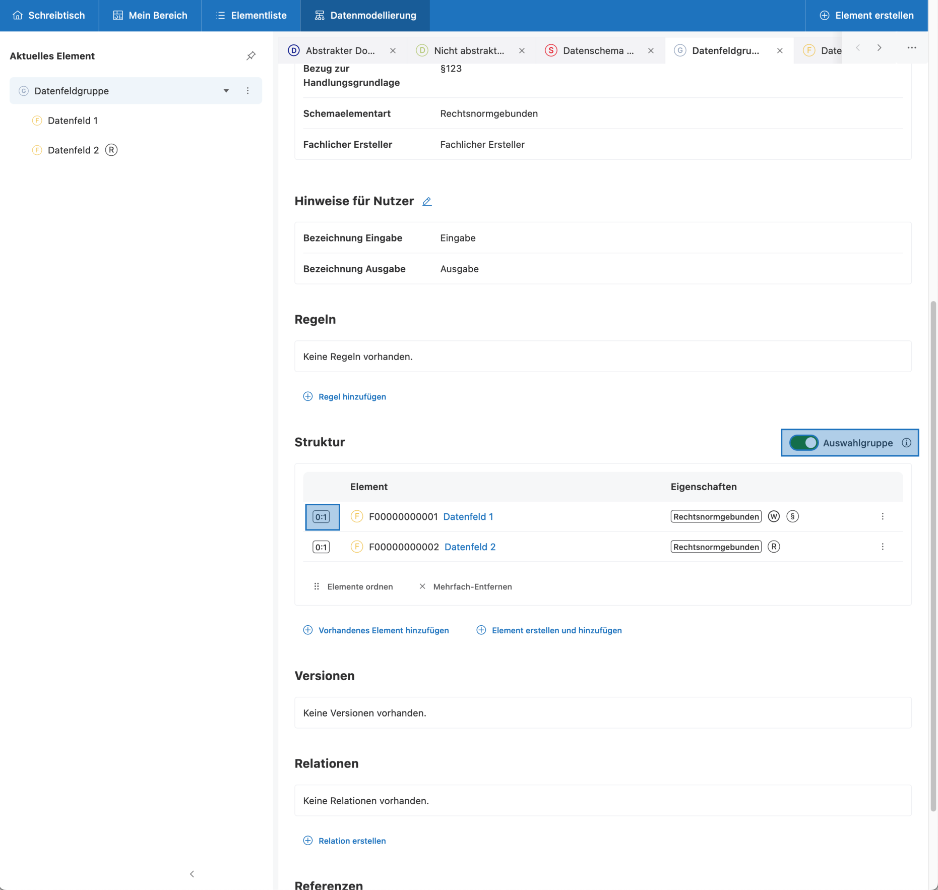The width and height of the screenshot is (938, 890).
Task: Select Datenfeld 2 in the sidebar tree
Action: click(x=73, y=150)
